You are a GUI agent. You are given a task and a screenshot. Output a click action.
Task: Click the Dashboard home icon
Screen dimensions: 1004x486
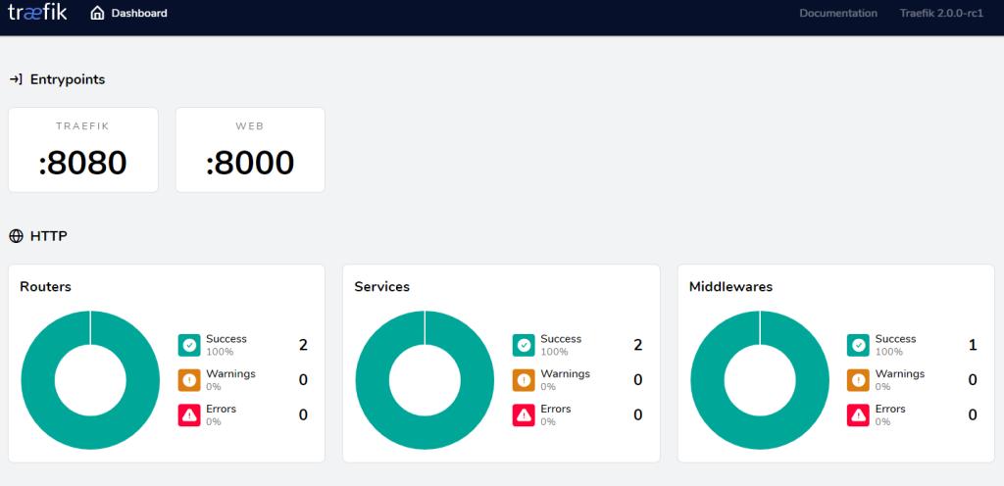pyautogui.click(x=97, y=13)
